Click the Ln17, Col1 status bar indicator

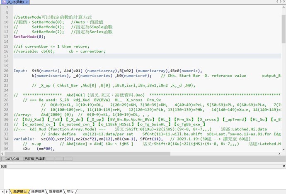point(12,159)
